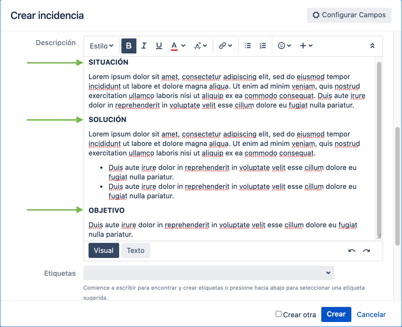Image resolution: width=402 pixels, height=327 pixels.
Task: Apply italic formatting
Action: tap(144, 46)
